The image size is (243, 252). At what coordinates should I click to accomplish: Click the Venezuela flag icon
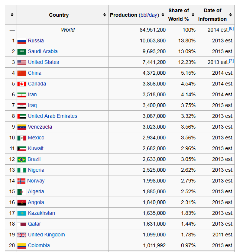click(22, 127)
